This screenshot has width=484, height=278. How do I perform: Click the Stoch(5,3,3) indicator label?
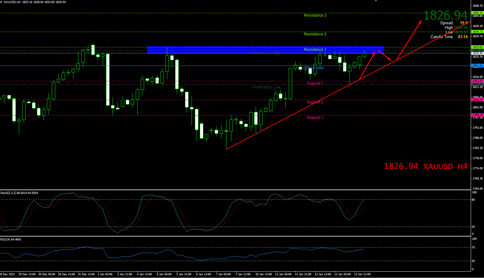[19, 193]
